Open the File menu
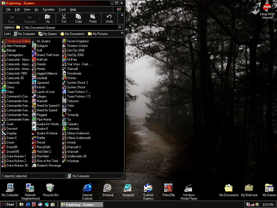277x208 pixels. (x=8, y=9)
